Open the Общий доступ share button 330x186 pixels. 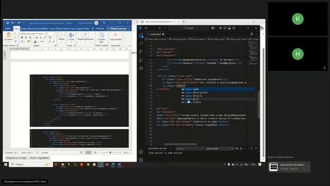118,28
